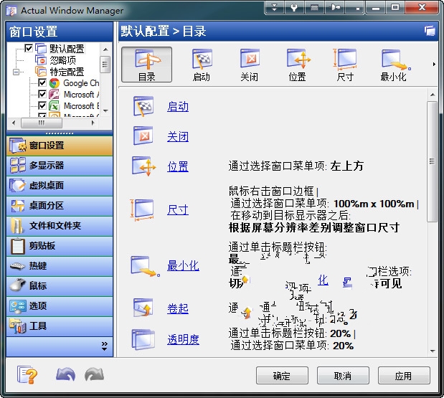This screenshot has width=444, height=398.
Task: Click the minimize-to-tray title bar button
Action: pos(356,7)
